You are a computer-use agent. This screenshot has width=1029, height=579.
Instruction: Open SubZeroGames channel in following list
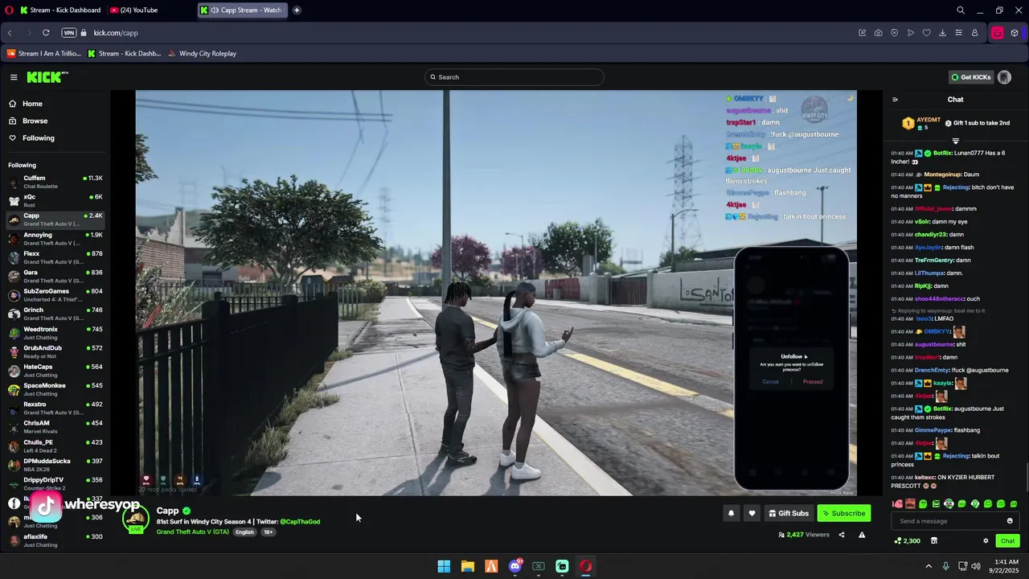click(55, 295)
